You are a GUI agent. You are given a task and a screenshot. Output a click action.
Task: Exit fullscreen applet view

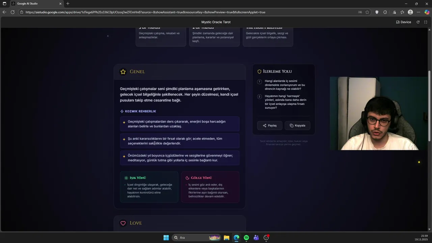tap(426, 22)
